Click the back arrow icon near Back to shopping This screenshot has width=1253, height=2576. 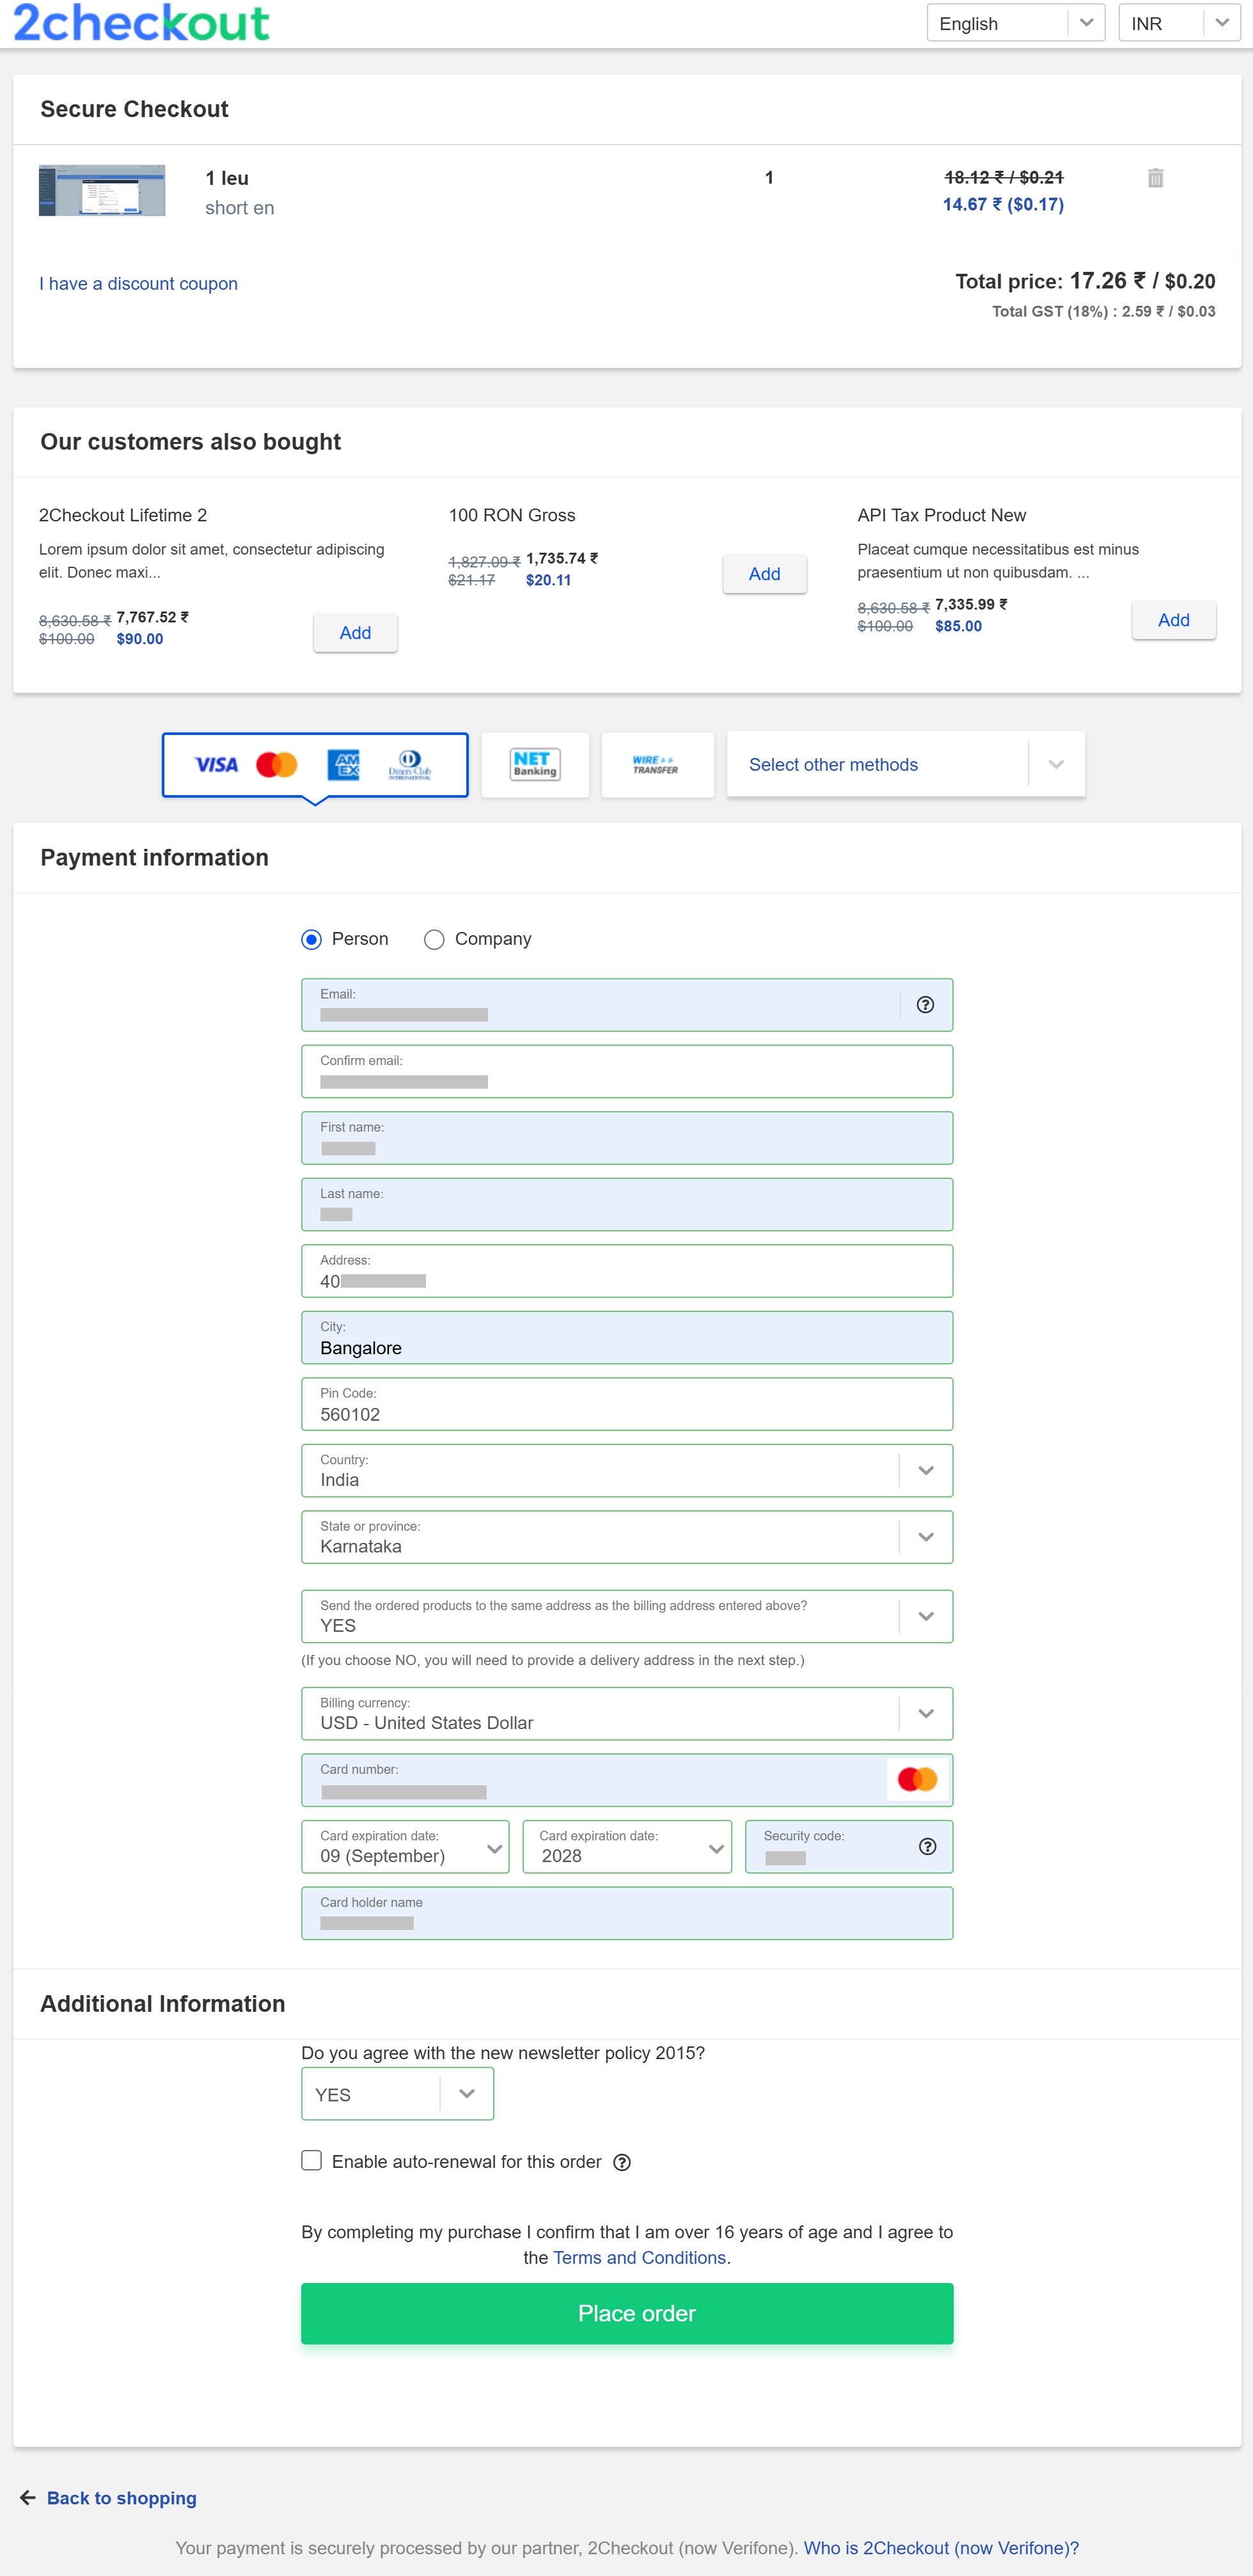click(x=28, y=2497)
